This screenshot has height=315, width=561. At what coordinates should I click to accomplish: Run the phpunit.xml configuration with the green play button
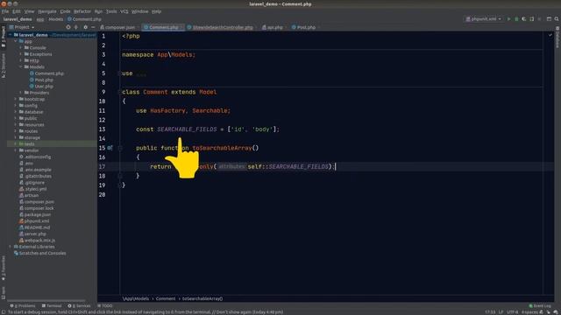508,19
